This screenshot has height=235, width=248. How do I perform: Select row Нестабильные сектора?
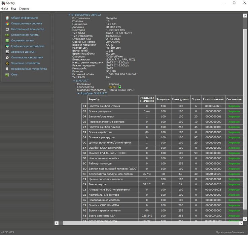[x=162, y=195]
